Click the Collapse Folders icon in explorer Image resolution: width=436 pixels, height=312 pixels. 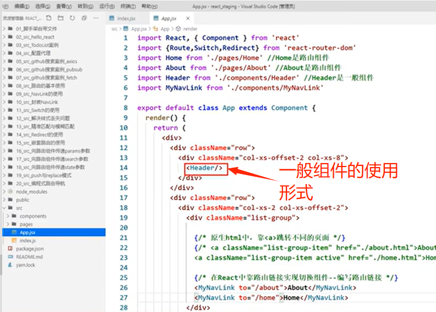coord(84,18)
